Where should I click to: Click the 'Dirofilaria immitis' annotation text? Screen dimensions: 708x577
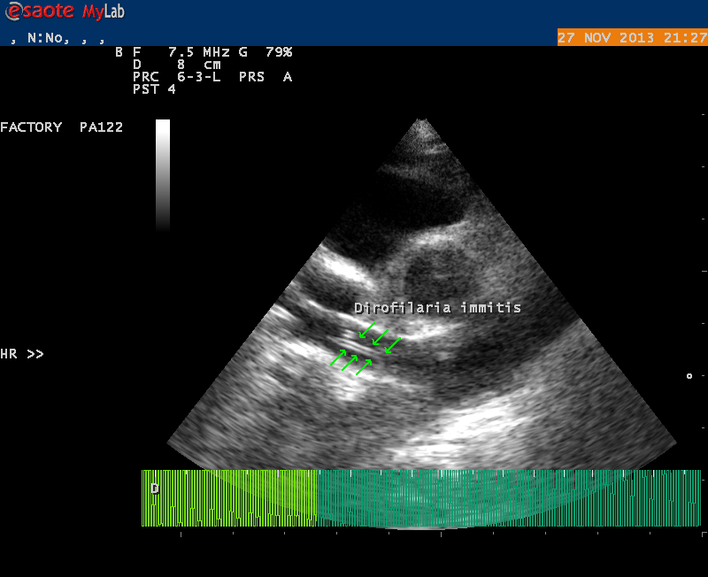(x=437, y=308)
